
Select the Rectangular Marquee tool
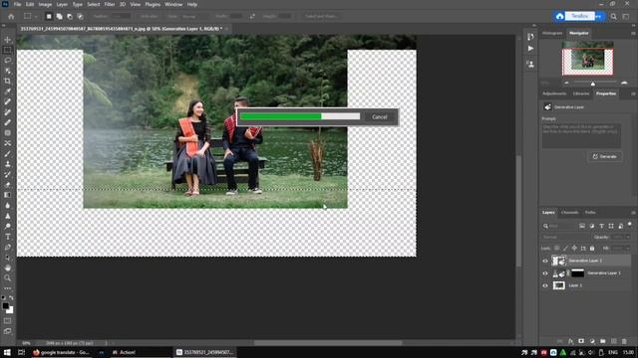pyautogui.click(x=8, y=50)
